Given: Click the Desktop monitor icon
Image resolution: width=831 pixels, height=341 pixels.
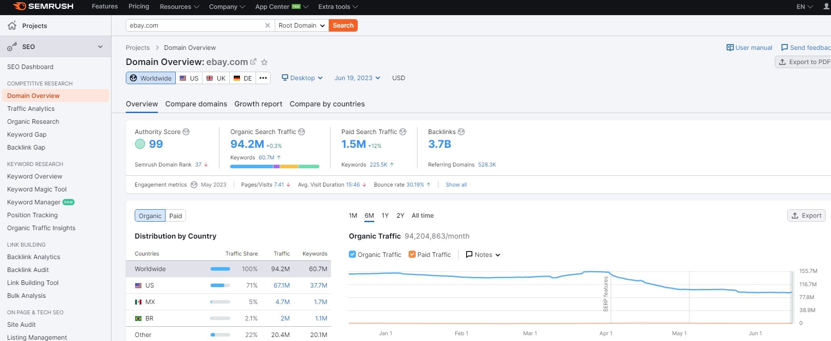Looking at the screenshot, I should click(285, 77).
